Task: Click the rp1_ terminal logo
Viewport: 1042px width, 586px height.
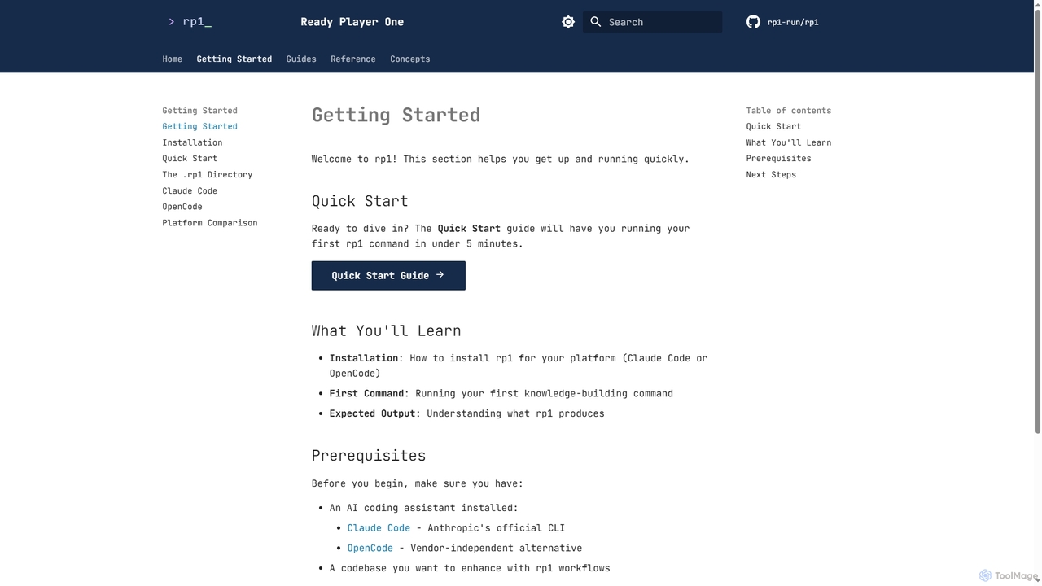Action: click(190, 22)
